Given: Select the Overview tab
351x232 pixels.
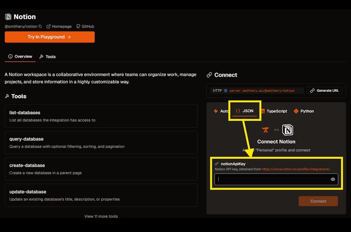Looking at the screenshot, I should coord(20,56).
